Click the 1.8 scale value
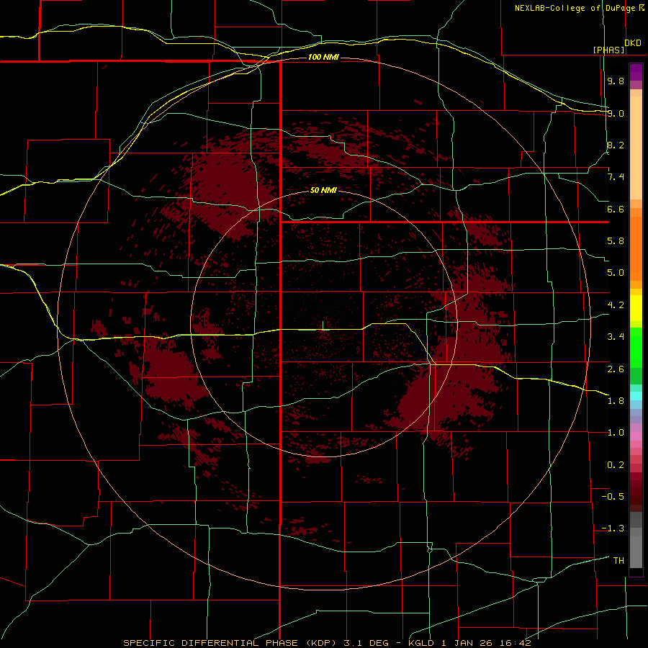The width and height of the screenshot is (648, 648). pyautogui.click(x=616, y=401)
